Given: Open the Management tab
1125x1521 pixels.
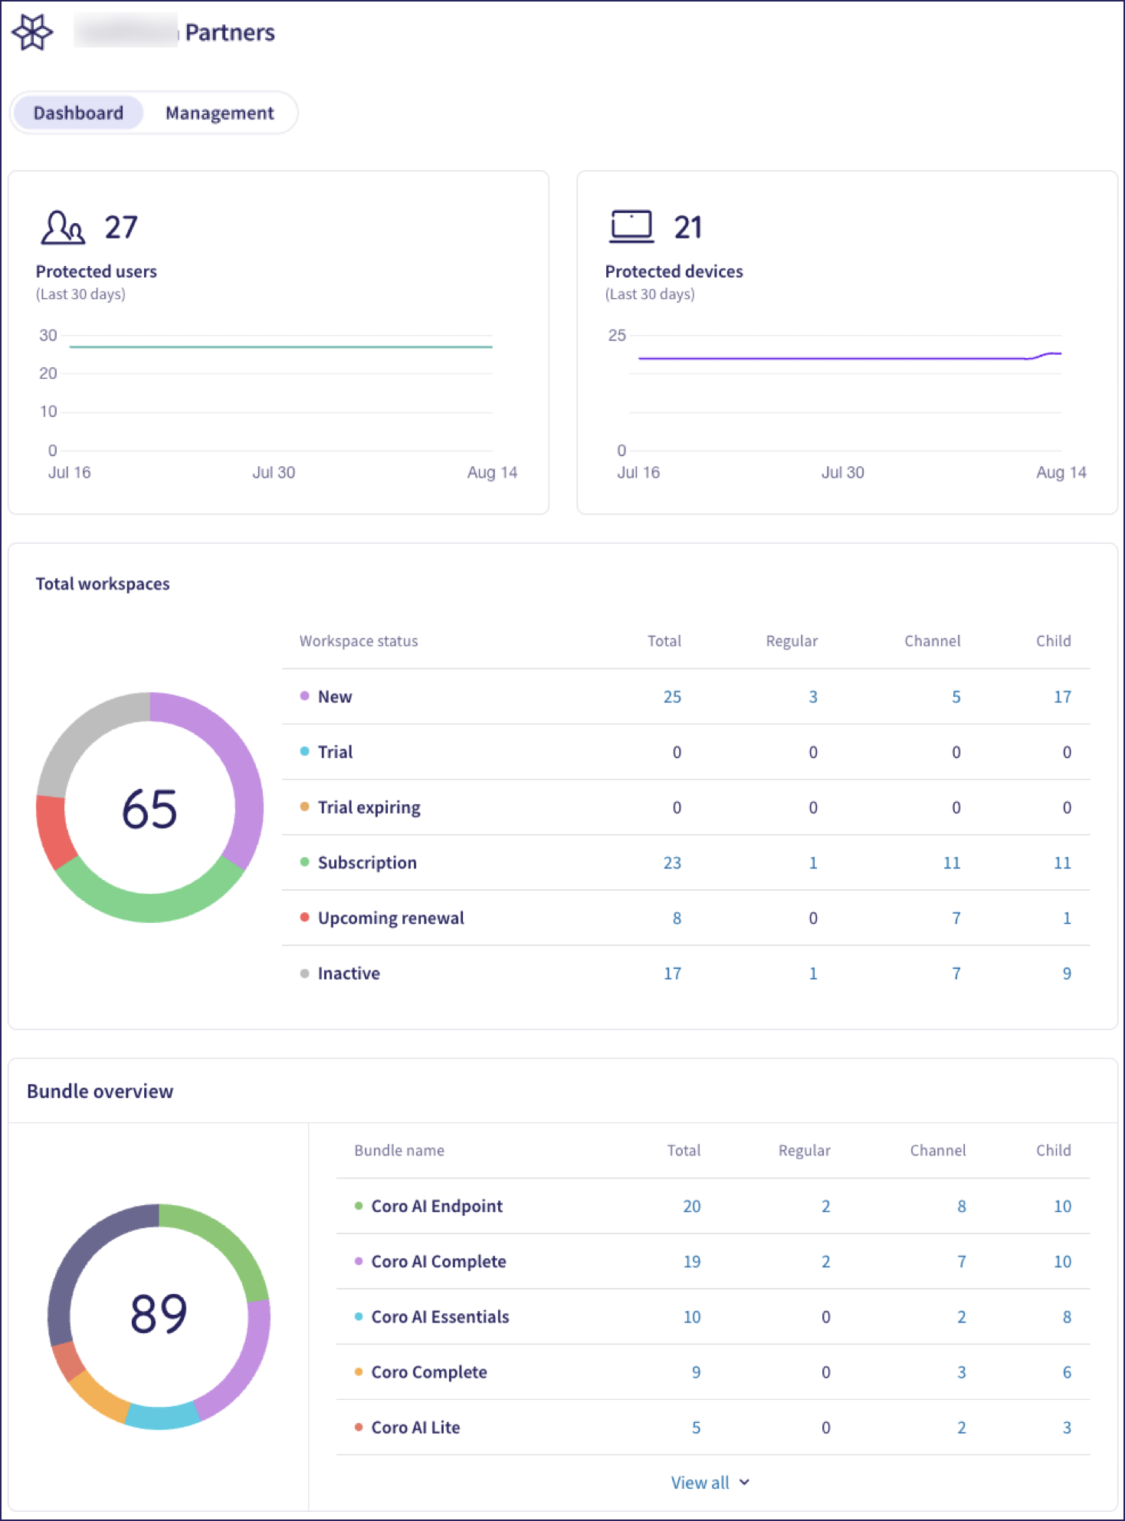Looking at the screenshot, I should point(219,113).
